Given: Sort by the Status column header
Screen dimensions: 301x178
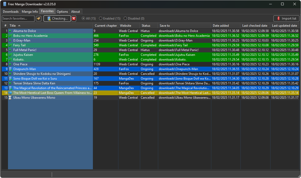Looking at the screenshot, I should (x=149, y=26).
